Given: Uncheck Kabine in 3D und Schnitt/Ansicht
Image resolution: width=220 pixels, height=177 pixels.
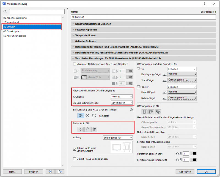Looking at the screenshot, I should 75,149.
